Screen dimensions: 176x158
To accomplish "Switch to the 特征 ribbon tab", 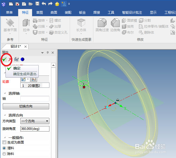I will pos(25,12).
